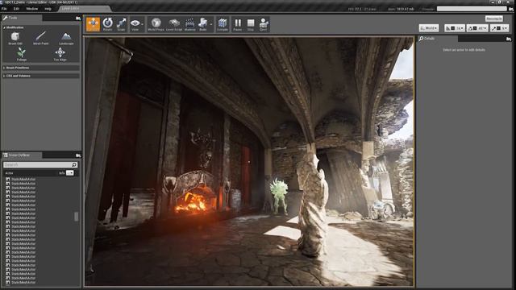
Task: Click the Compile toolbar button
Action: 223,24
